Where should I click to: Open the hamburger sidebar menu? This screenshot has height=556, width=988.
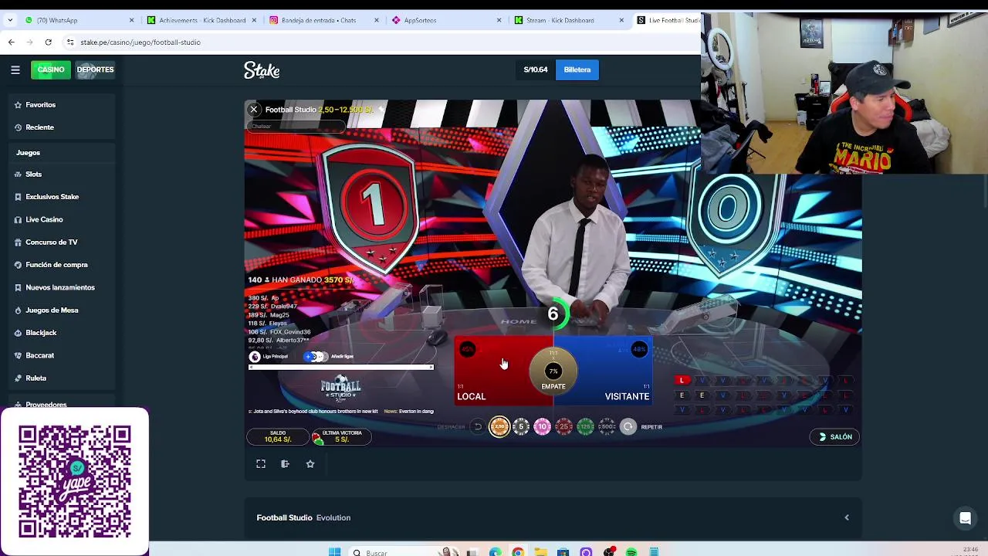pyautogui.click(x=15, y=69)
